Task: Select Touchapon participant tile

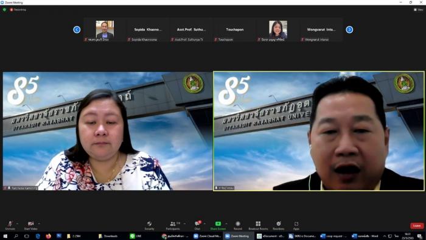Action: coord(235,30)
